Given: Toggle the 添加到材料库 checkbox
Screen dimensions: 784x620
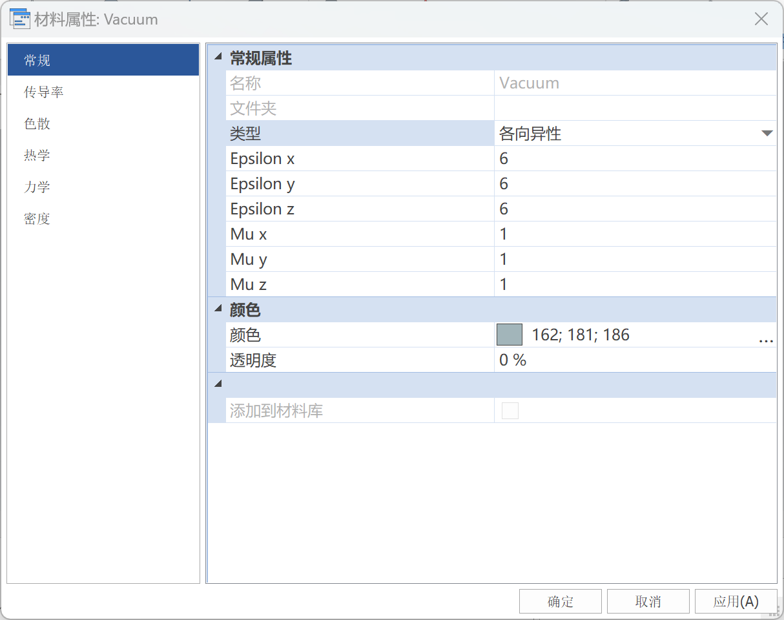Looking at the screenshot, I should [x=510, y=411].
